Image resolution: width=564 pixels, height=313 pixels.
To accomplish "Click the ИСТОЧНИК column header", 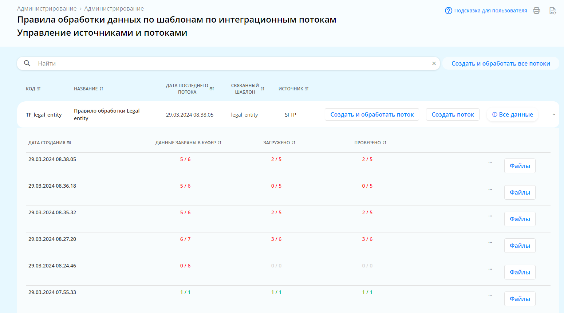I will tap(291, 89).
